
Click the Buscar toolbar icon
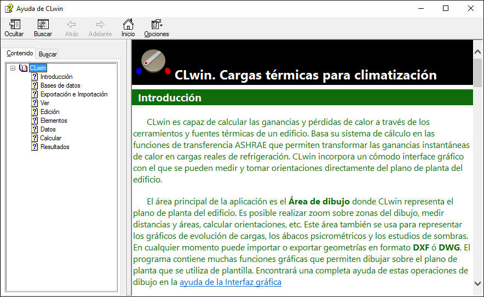click(43, 25)
